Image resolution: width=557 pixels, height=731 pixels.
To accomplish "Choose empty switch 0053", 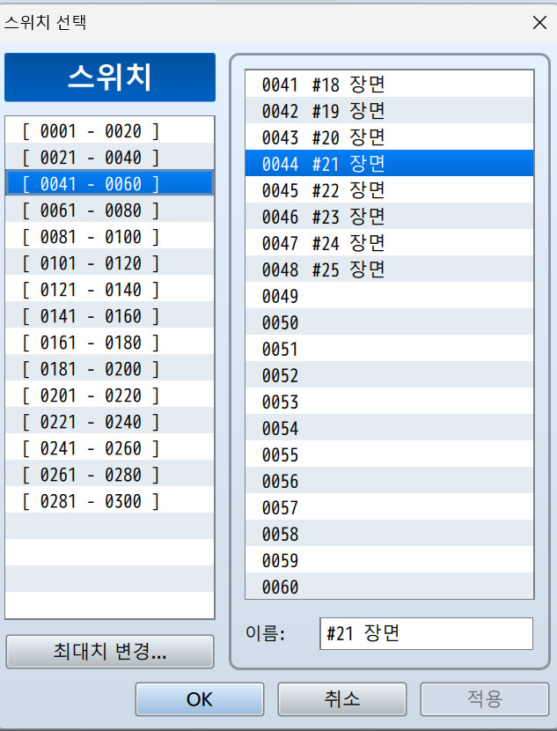I will pyautogui.click(x=389, y=402).
